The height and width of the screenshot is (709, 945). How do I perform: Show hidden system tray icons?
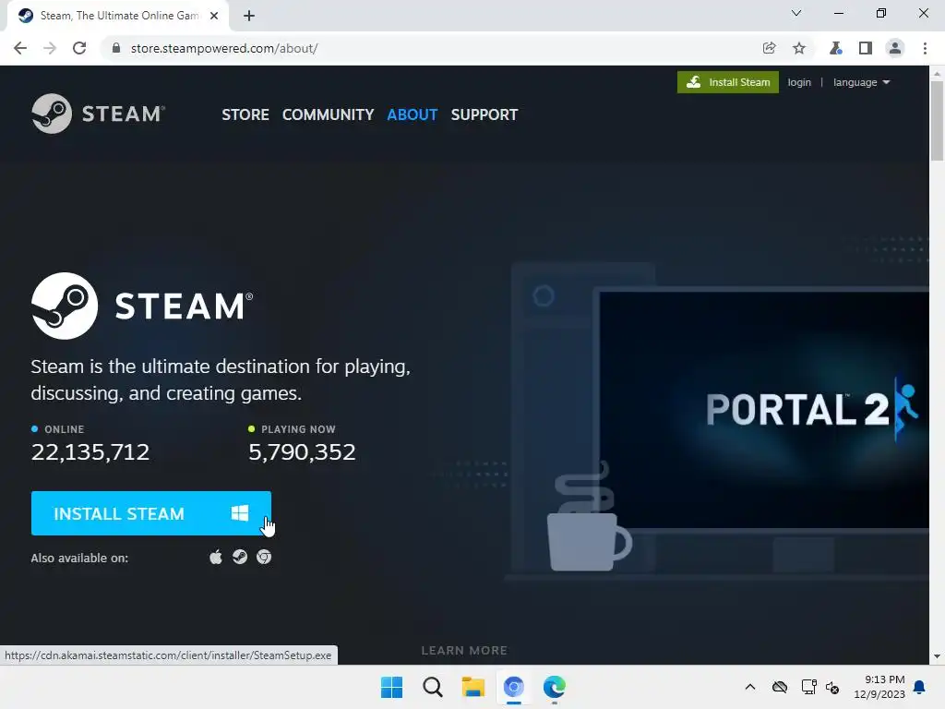click(x=750, y=687)
